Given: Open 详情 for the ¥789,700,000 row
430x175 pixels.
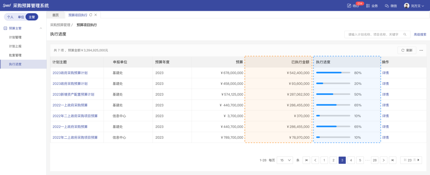Looking at the screenshot, I should click(x=385, y=138).
